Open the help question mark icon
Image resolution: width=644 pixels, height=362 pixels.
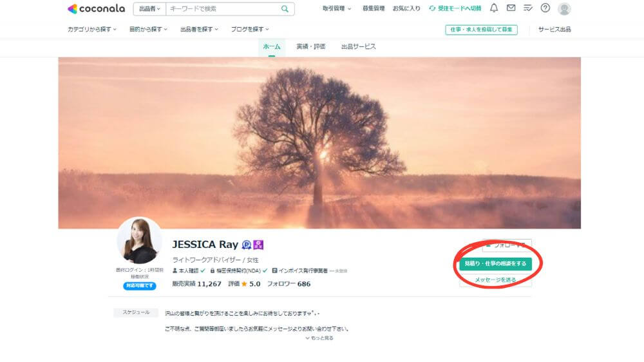click(x=545, y=8)
